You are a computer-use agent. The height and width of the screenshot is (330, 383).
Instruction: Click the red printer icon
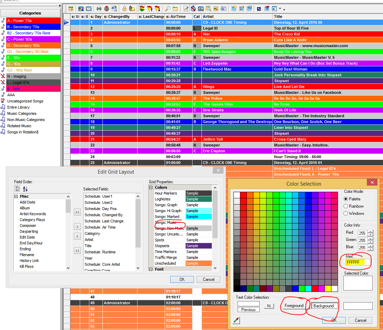pyautogui.click(x=107, y=9)
